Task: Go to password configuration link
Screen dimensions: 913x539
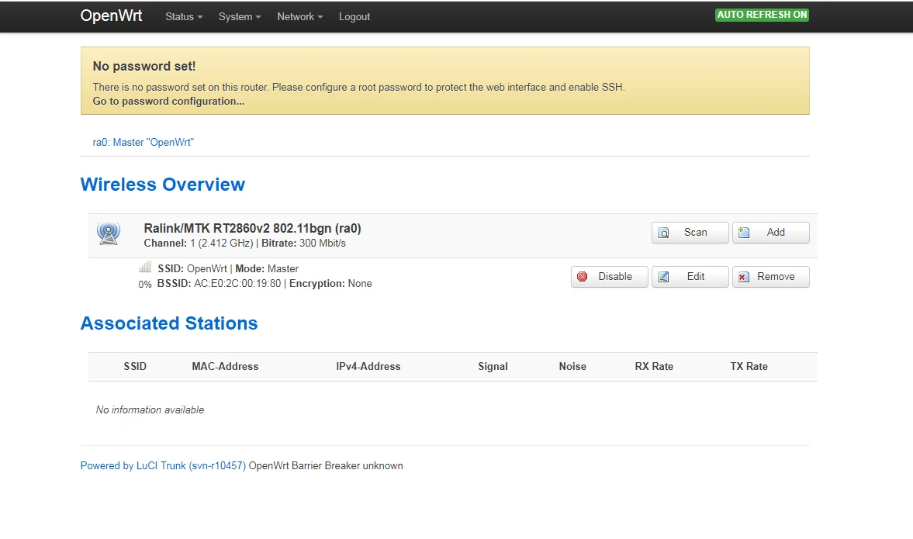Action: point(168,102)
